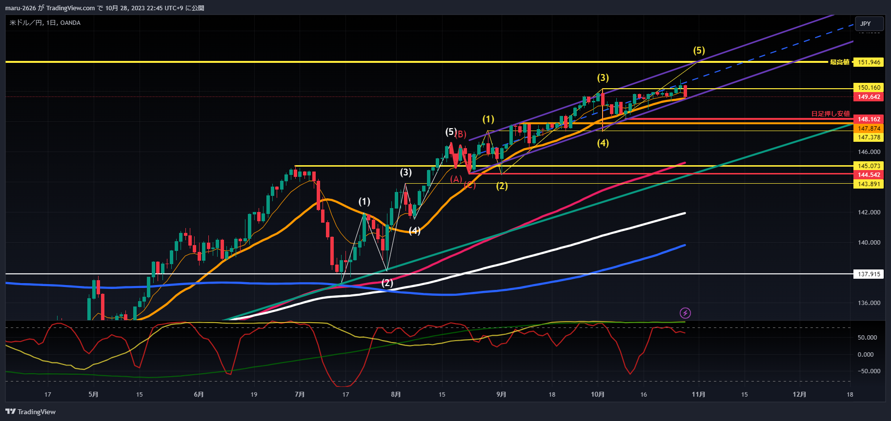Click the chart title 米ドル/円, 1日, OANDA
The image size is (891, 421).
tap(45, 23)
